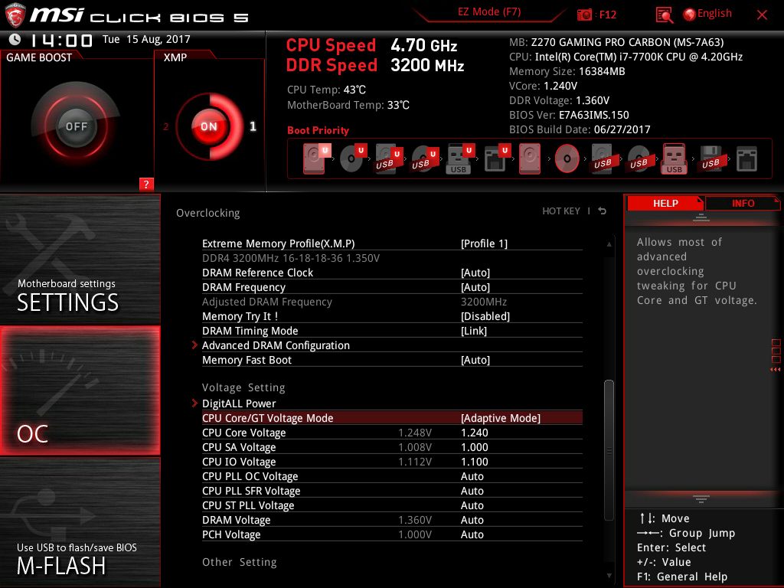784x588 pixels.
Task: Select the highlighted legacy USB key boot icon
Action: 674,158
